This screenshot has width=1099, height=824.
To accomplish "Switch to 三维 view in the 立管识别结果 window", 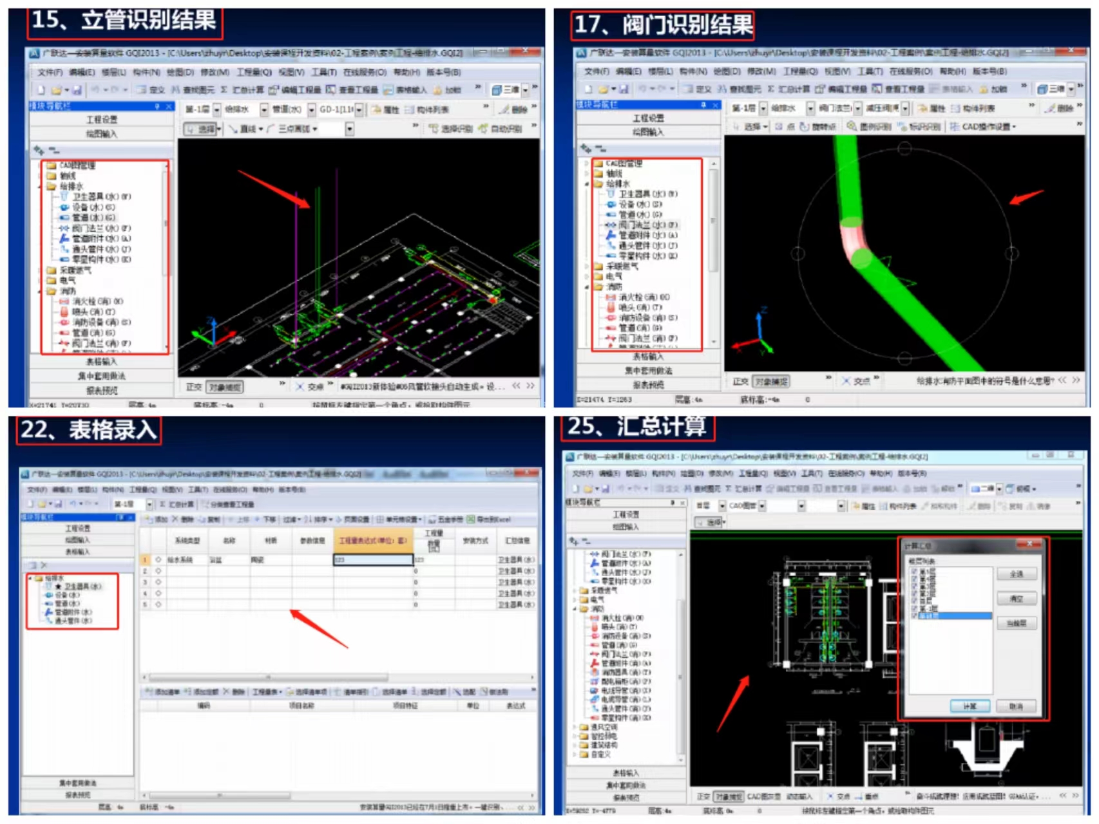I will pyautogui.click(x=506, y=90).
